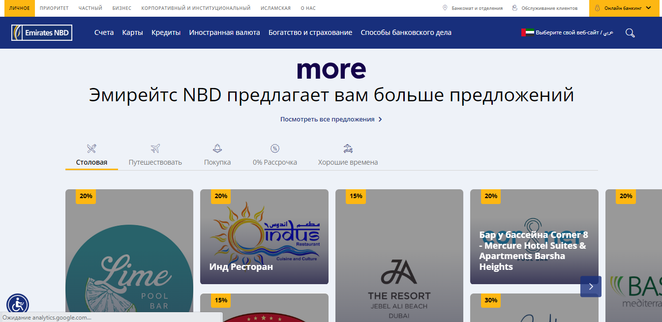Image resolution: width=662 pixels, height=322 pixels.
Task: Select the travel airplane icon
Action: pyautogui.click(x=155, y=148)
